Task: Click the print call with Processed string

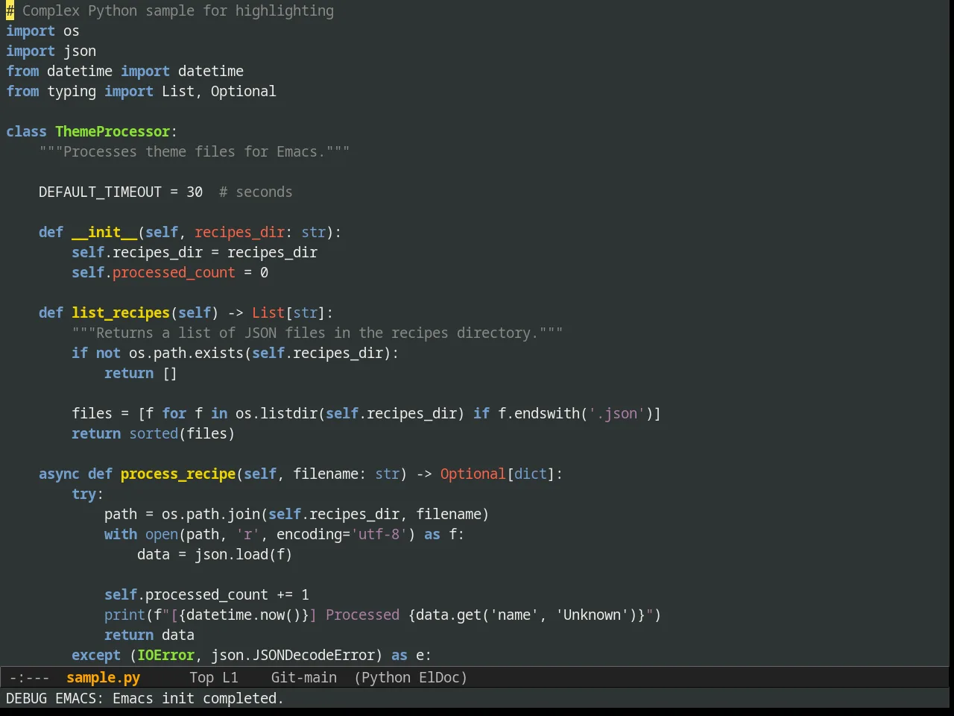Action: [x=383, y=615]
